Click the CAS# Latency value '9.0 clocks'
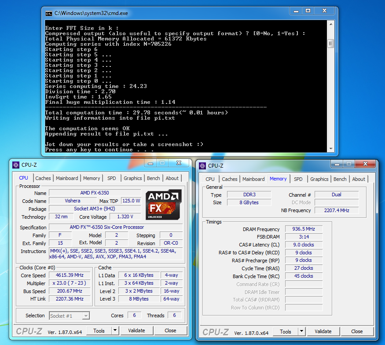 pos(304,245)
